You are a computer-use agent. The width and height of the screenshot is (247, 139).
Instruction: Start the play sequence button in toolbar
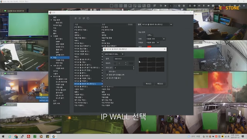[166, 6]
